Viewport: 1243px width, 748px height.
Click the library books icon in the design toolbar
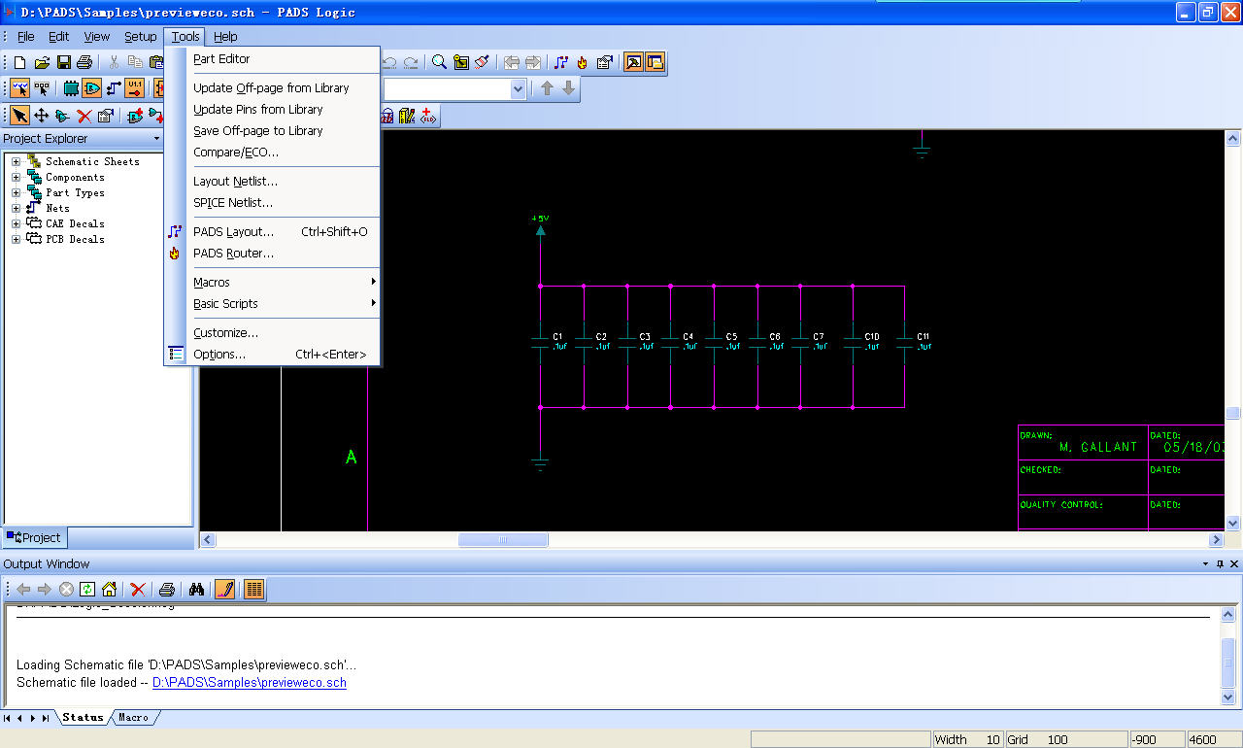[407, 116]
